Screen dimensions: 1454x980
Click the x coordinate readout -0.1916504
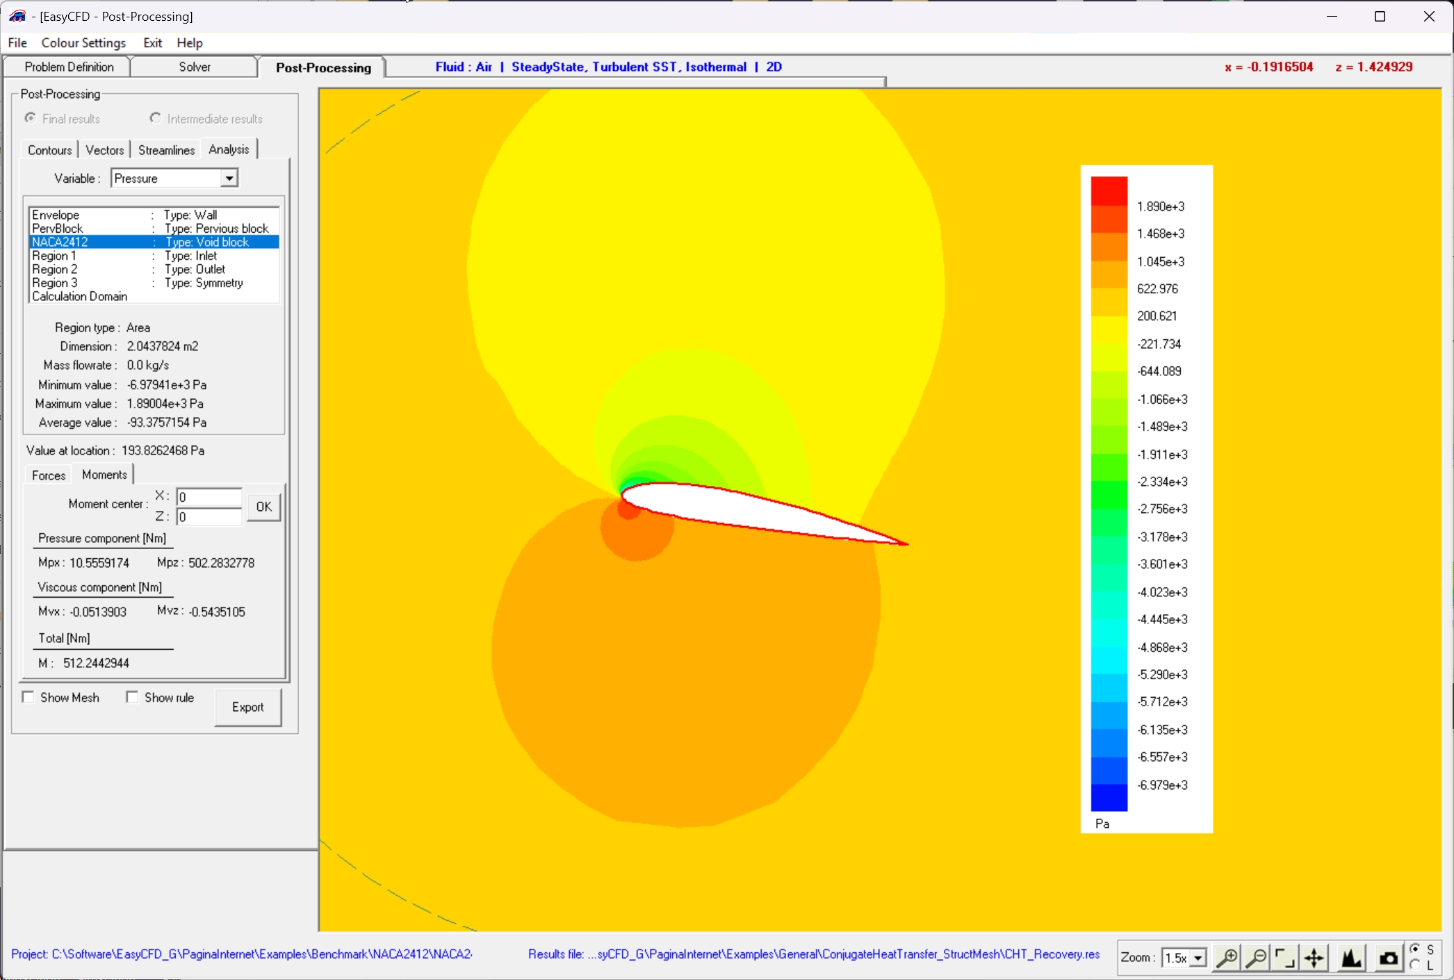pos(1269,67)
